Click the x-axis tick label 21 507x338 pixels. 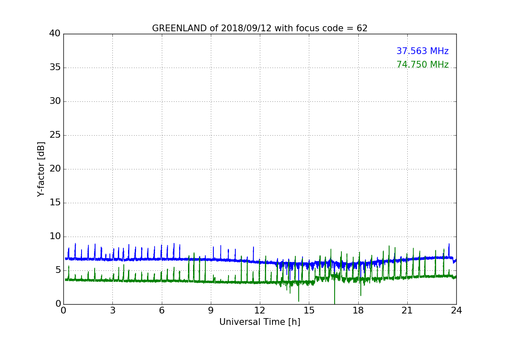point(407,311)
